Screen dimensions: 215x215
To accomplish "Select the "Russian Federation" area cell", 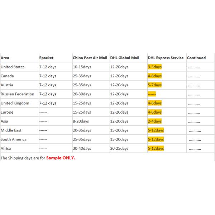I will (18, 94).
